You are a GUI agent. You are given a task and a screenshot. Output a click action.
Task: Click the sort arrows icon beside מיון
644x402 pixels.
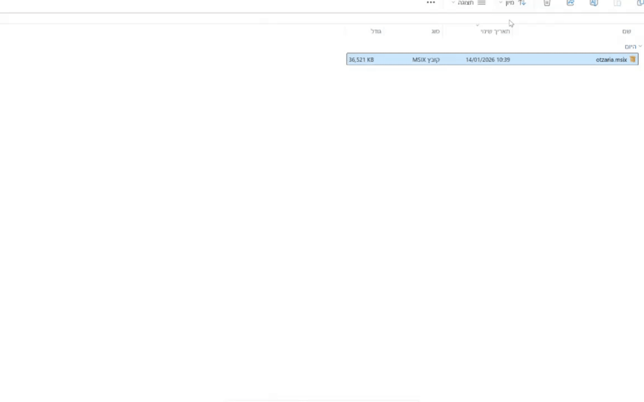[x=522, y=4]
